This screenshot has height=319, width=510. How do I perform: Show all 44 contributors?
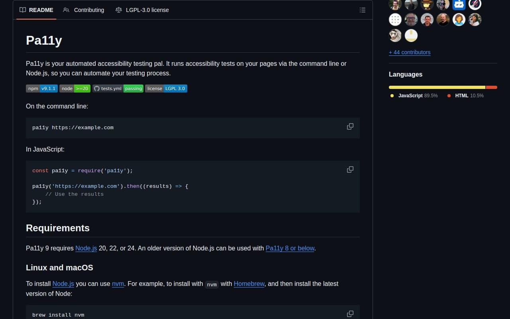(x=409, y=52)
